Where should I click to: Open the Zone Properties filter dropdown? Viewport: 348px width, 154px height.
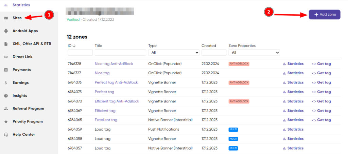[x=254, y=53]
